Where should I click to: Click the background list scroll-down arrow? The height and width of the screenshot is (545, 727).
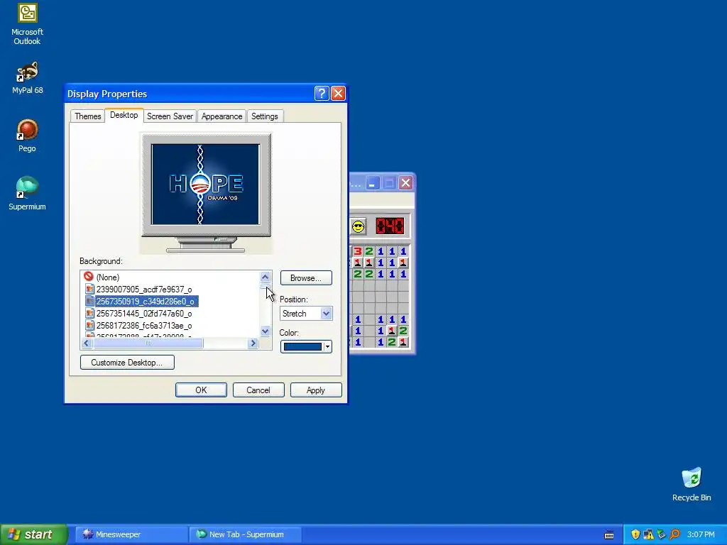point(266,331)
